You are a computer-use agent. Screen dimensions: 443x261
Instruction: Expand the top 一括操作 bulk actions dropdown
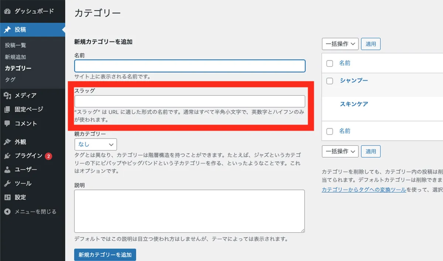click(x=340, y=44)
